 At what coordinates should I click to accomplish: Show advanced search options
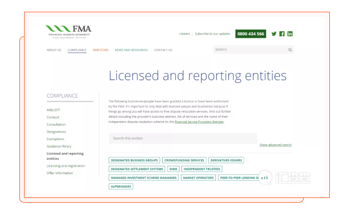click(275, 145)
